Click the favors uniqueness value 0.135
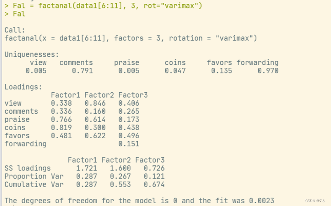Image resolution: width=331 pixels, height=206 pixels. coord(222,71)
